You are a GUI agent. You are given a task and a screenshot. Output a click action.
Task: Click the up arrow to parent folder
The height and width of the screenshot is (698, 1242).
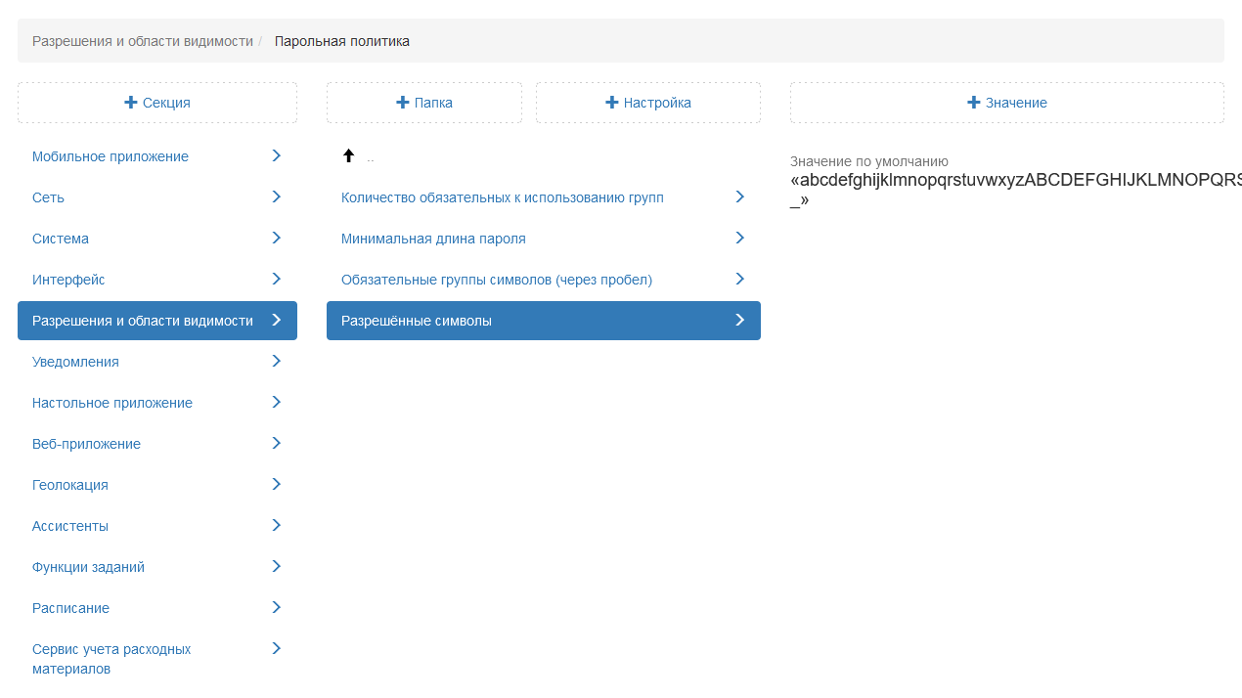pos(348,156)
